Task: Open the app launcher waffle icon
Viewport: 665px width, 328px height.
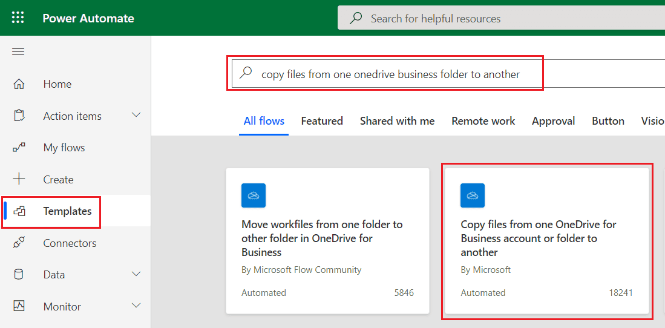Action: coord(18,18)
